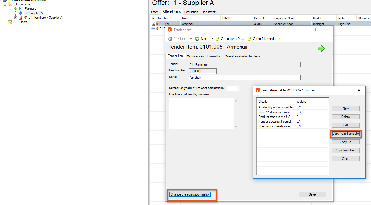Click the Save button in Tender Item
Viewport: 371px width, 205px height.
(312, 194)
